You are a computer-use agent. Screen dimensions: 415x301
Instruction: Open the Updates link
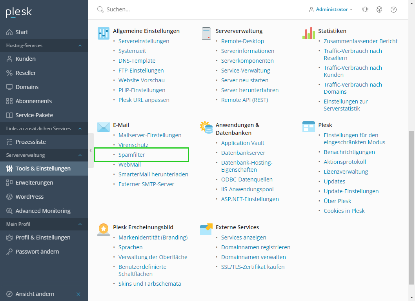pos(335,181)
